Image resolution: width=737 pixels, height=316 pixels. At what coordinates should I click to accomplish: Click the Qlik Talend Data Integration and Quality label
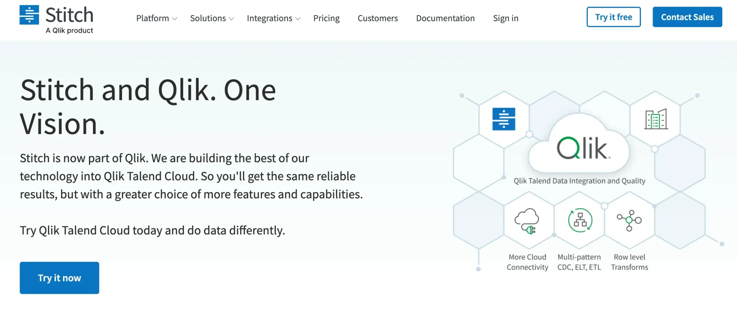click(579, 181)
